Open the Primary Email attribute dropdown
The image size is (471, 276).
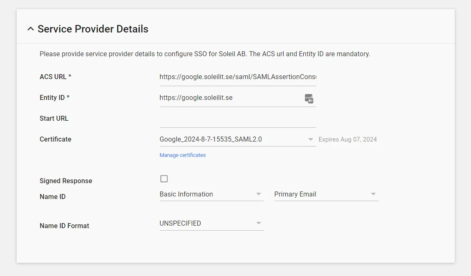(x=326, y=194)
